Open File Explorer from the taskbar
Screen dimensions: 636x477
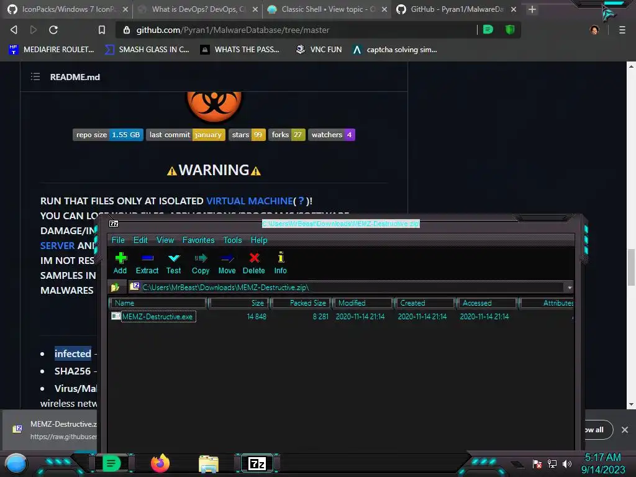(209, 463)
